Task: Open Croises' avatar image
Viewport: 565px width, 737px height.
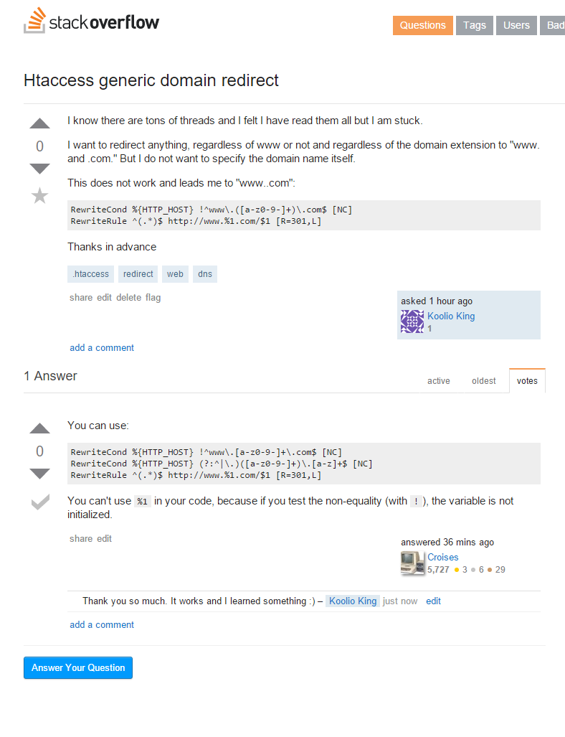Action: point(412,563)
